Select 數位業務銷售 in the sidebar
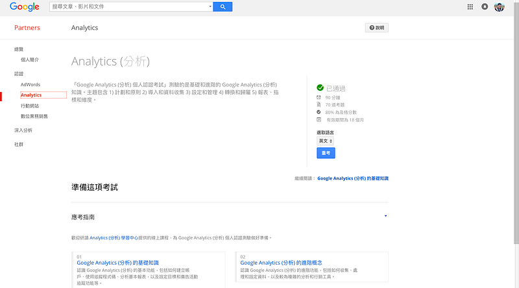This screenshot has width=519, height=288. (34, 117)
